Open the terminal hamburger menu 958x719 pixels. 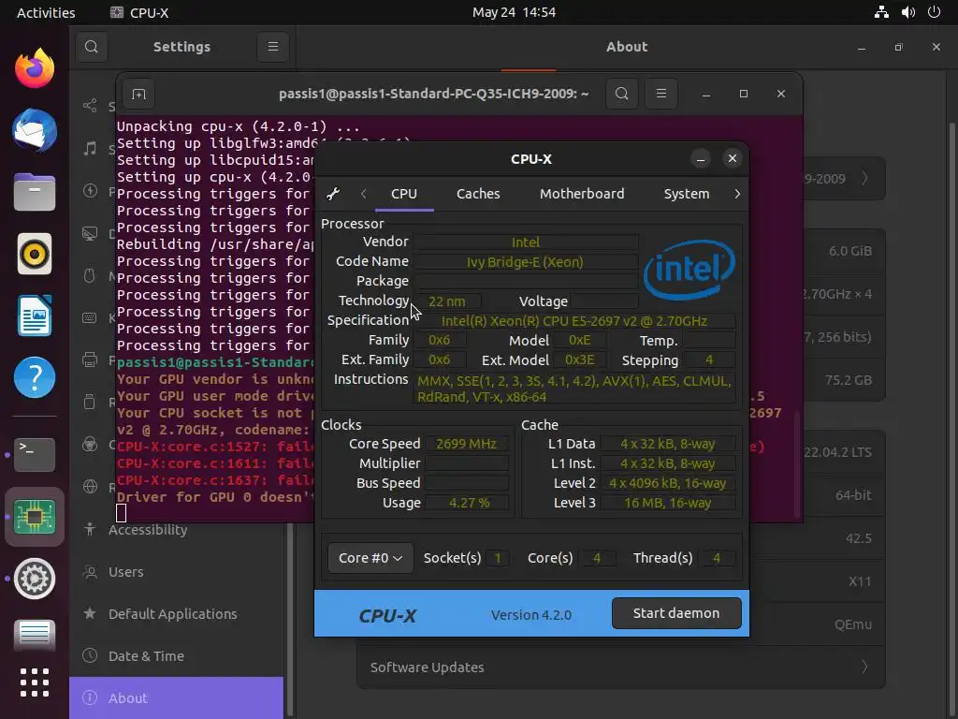[x=661, y=94]
